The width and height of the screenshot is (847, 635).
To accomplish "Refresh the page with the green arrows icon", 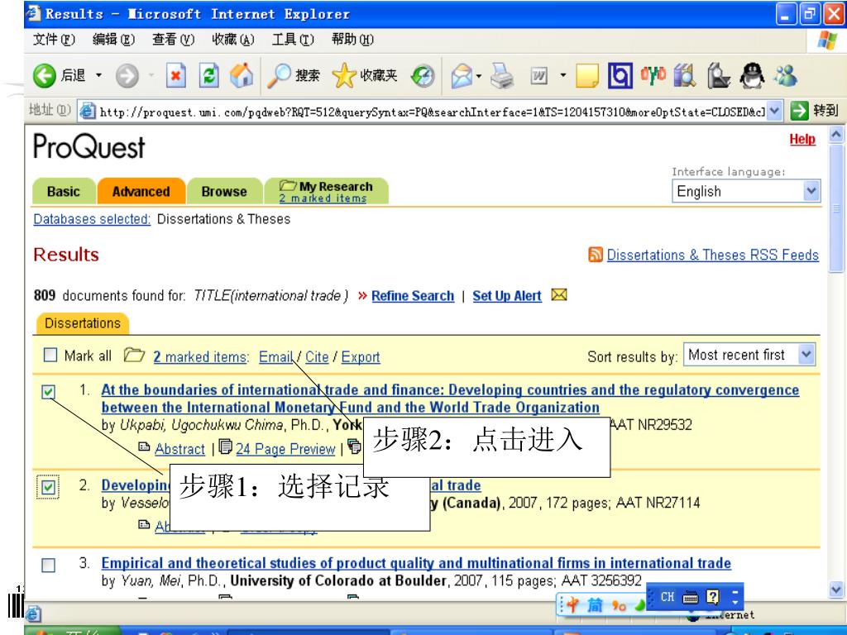I will (208, 75).
